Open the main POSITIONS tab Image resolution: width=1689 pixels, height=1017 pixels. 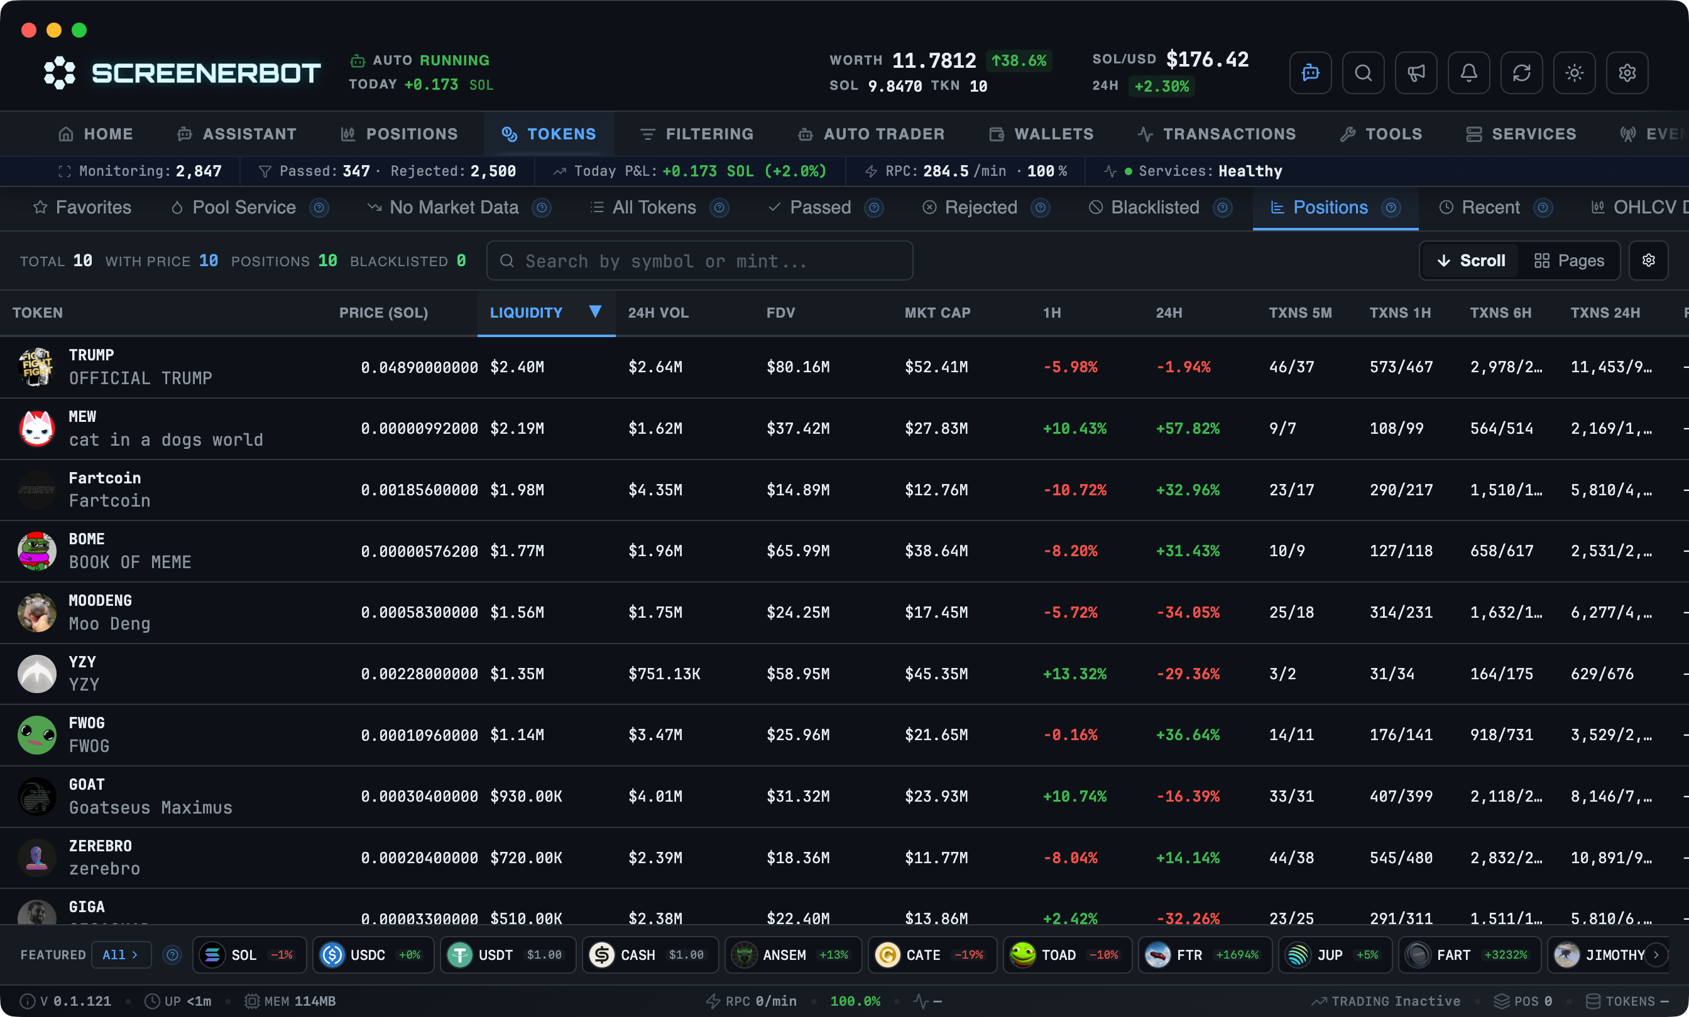pos(400,134)
